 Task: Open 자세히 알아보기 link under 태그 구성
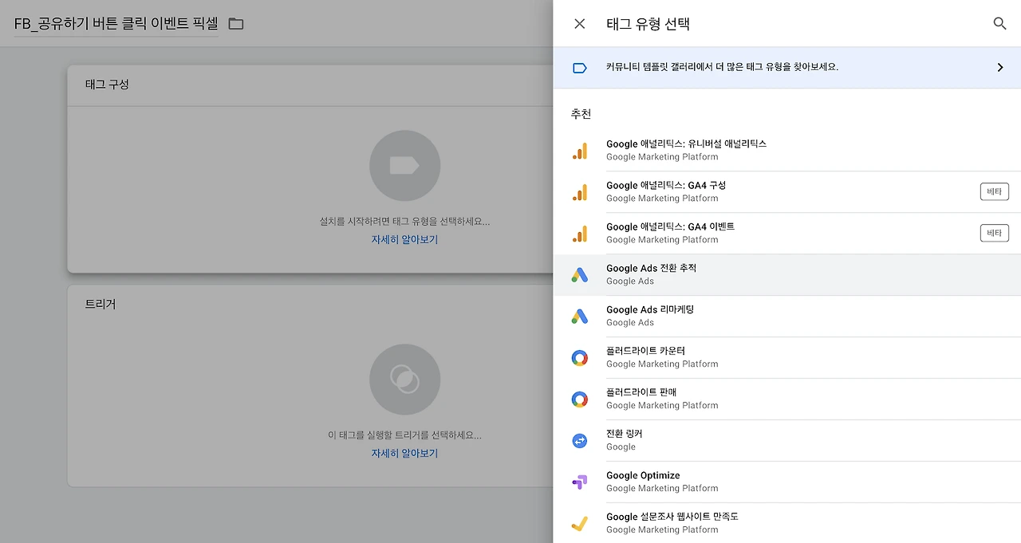[404, 239]
